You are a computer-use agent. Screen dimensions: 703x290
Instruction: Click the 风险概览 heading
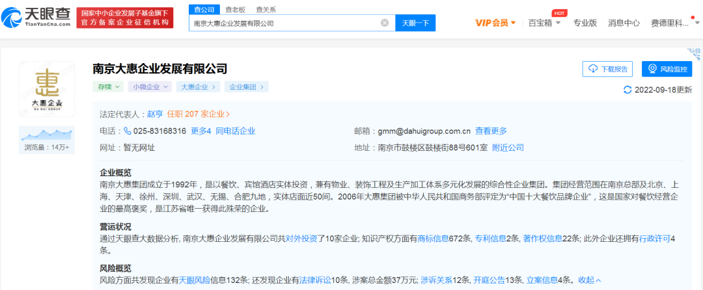pos(115,269)
